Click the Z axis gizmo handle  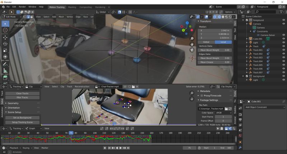pos(187,23)
